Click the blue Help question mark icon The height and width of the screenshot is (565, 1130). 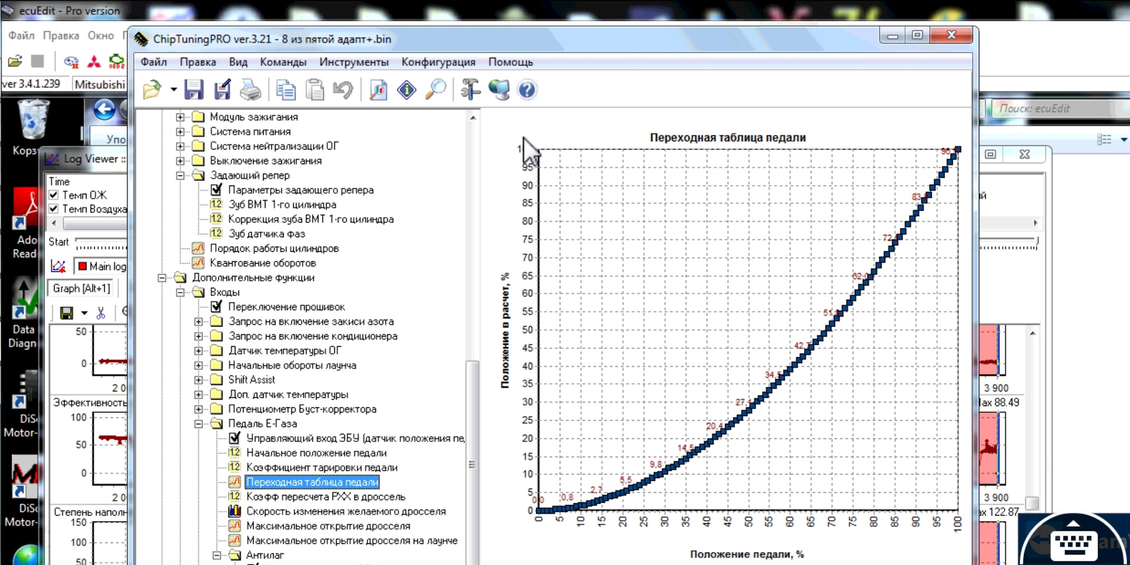point(527,90)
